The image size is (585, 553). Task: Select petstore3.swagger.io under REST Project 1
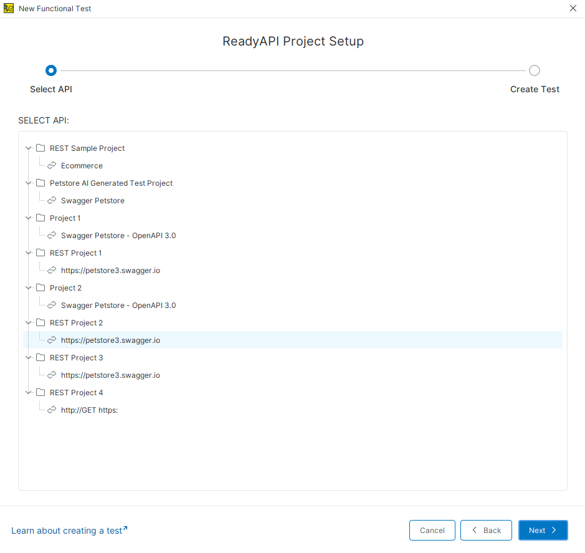[x=110, y=271]
